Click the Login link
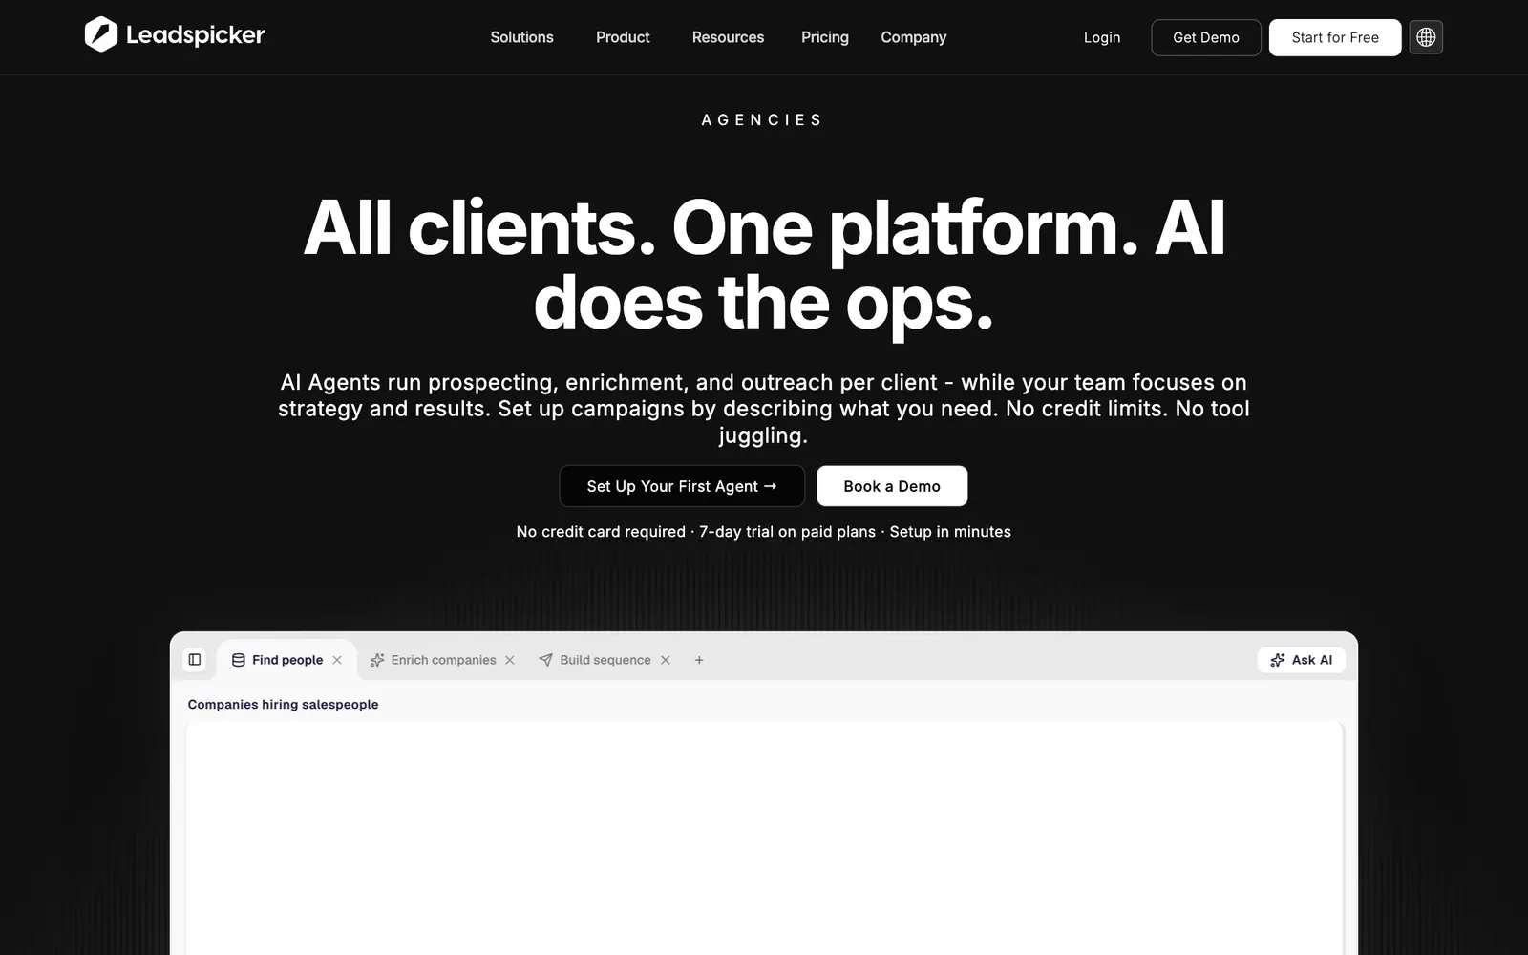The image size is (1528, 955). (1102, 37)
